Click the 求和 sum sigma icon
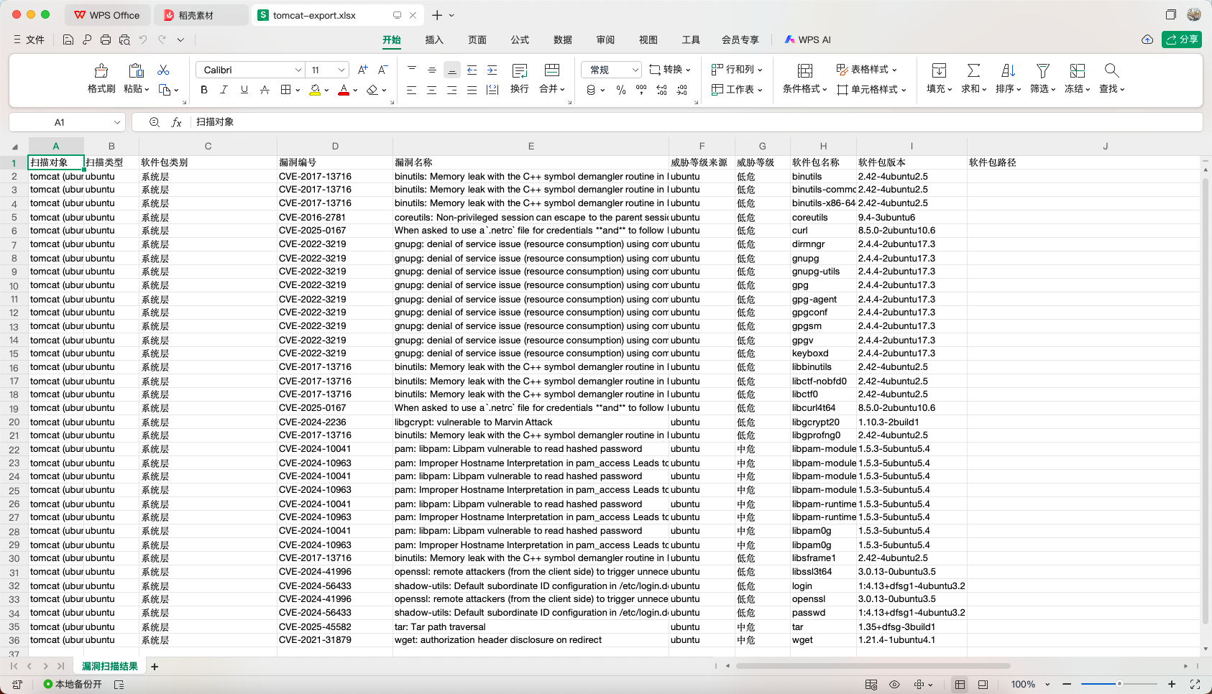 click(x=973, y=70)
